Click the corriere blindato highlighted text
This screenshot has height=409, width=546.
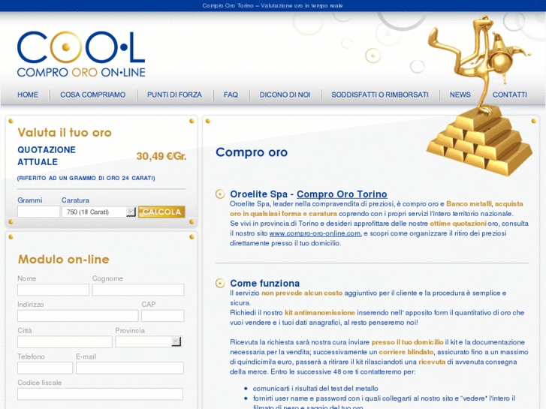tap(406, 352)
